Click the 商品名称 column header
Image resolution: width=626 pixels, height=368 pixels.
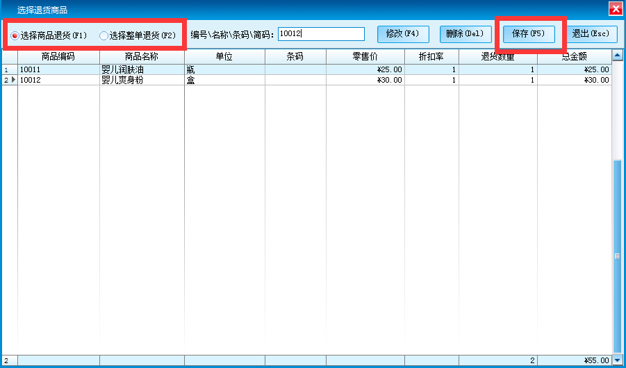tap(142, 56)
